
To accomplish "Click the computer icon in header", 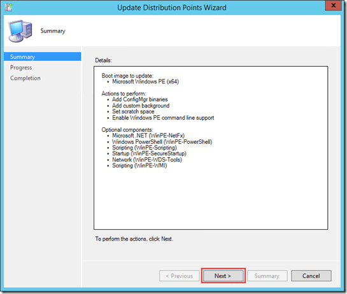I will point(20,31).
